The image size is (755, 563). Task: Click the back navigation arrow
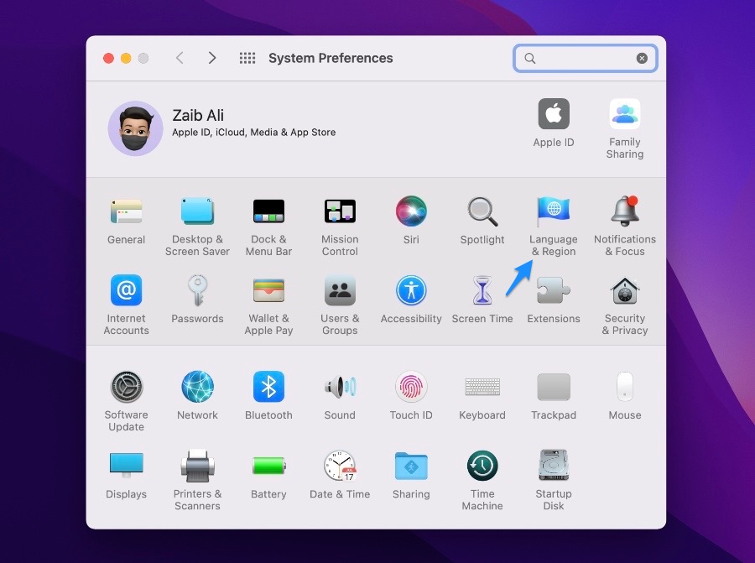(180, 58)
